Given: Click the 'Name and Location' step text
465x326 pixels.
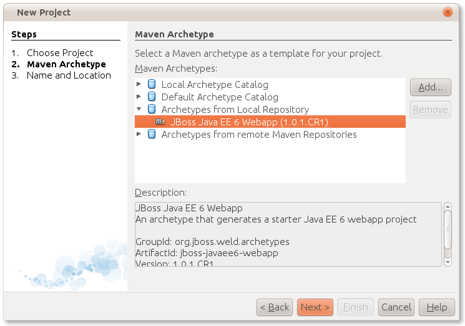Looking at the screenshot, I should click(69, 75).
